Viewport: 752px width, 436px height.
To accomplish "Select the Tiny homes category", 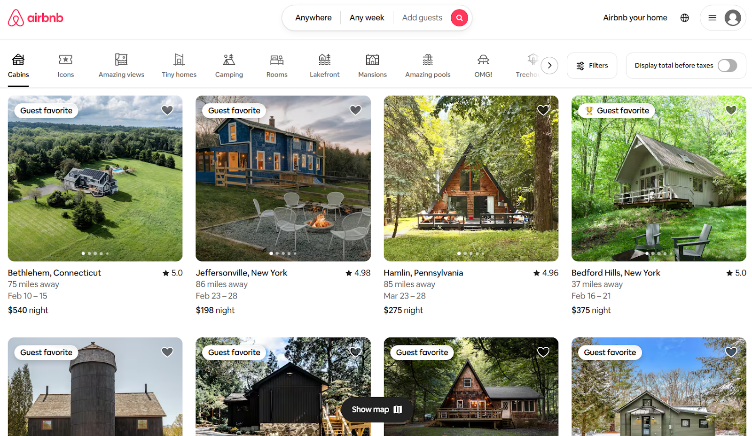I will click(x=179, y=66).
